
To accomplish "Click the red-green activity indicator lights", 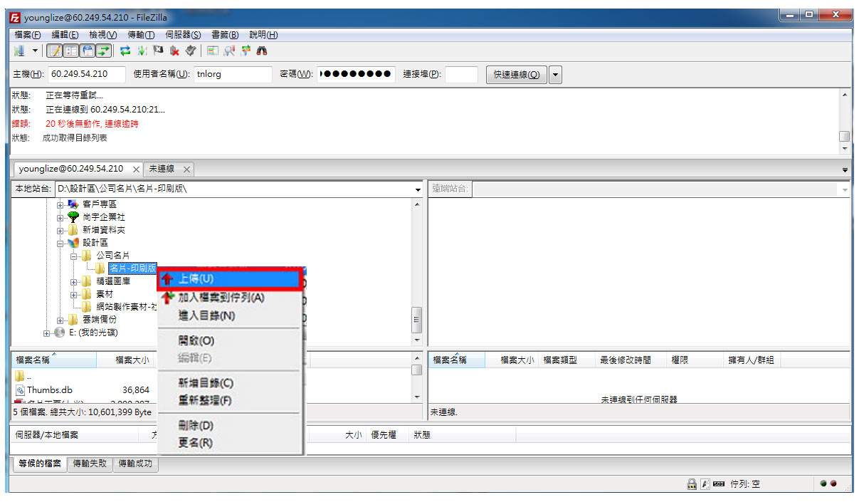I will point(828,483).
